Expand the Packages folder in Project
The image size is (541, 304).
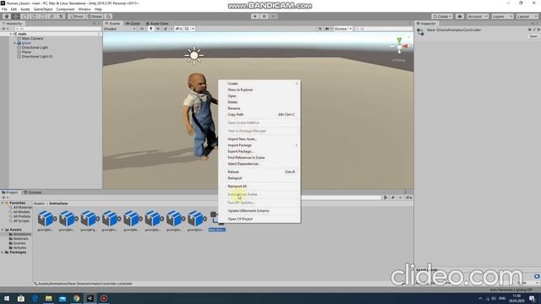[x=3, y=252]
